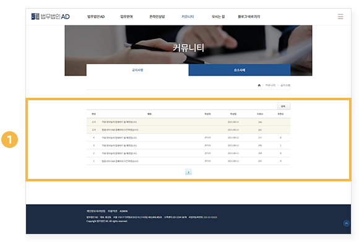
Task: Click the 조회수 column header
Action: 260,114
